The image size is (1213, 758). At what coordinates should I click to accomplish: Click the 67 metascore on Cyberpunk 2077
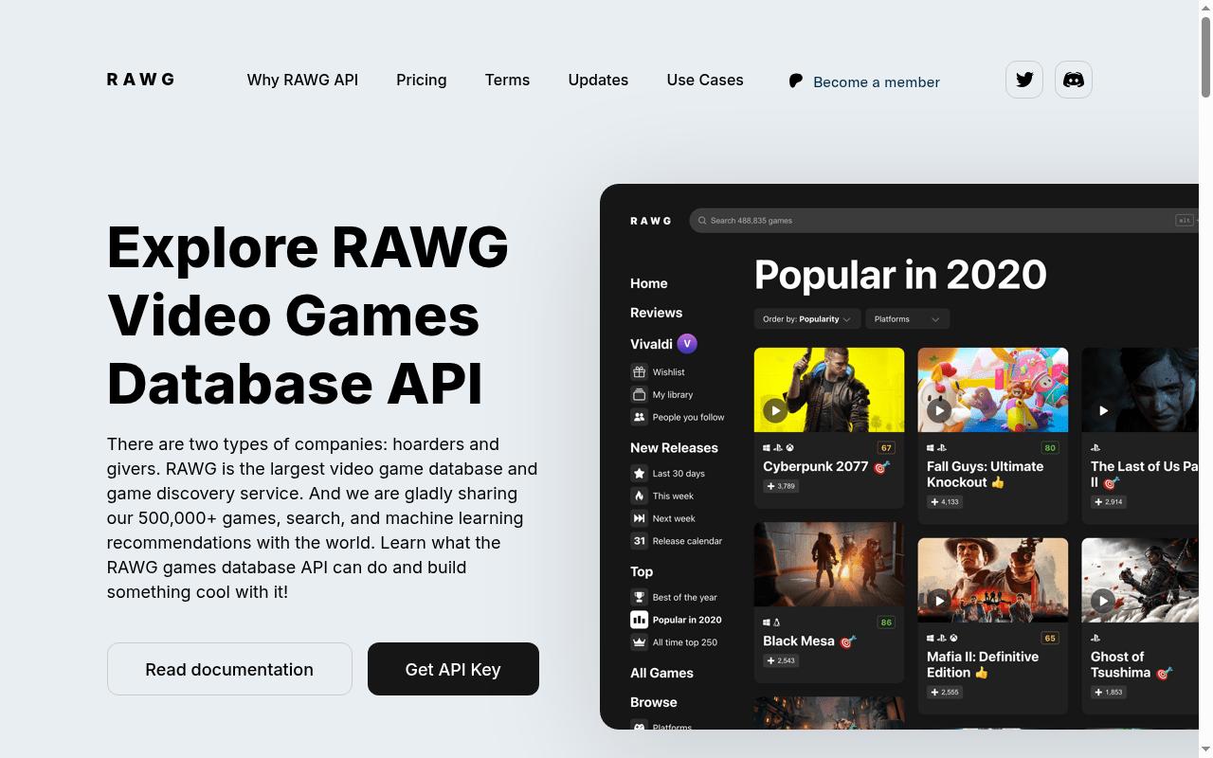pos(887,448)
